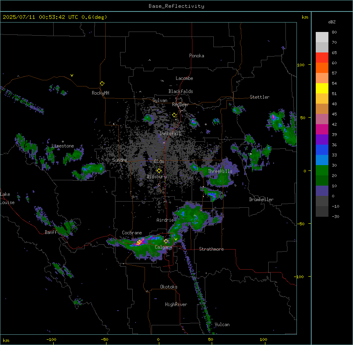Select the magenta 39-42 dBZ legend swatch
Image resolution: width=353 pixels, height=345 pixels.
322,129
